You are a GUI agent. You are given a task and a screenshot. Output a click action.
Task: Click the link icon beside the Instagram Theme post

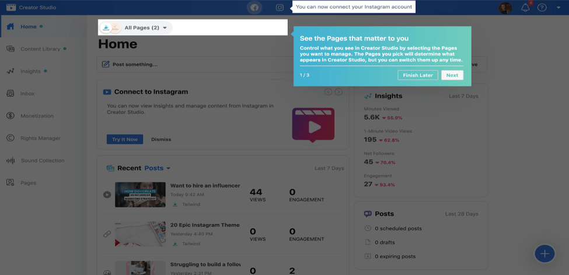click(107, 234)
